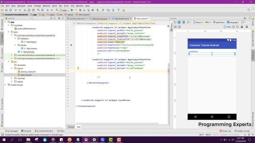Viewport: 255px width, 143px height.
Task: Open the VCS menu
Action: (73, 6)
